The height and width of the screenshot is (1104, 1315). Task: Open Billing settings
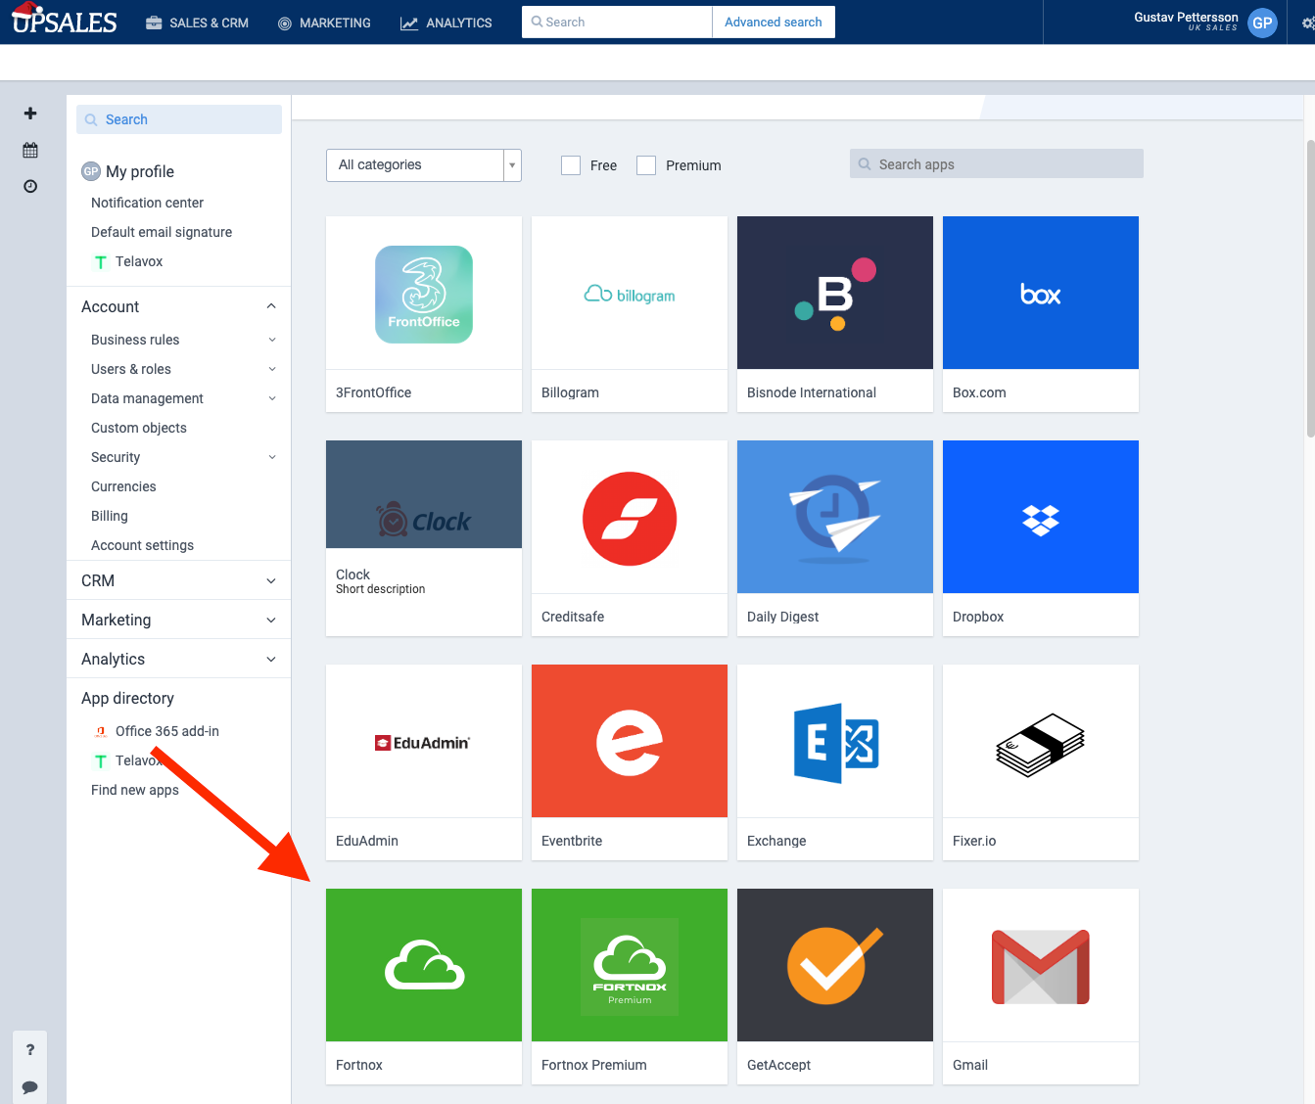pos(110,516)
